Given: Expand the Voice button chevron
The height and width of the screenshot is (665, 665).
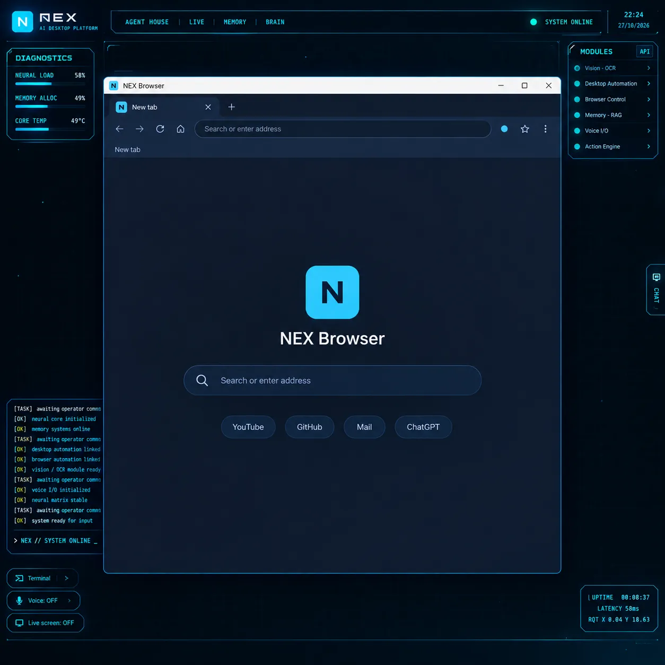Looking at the screenshot, I should [69, 600].
